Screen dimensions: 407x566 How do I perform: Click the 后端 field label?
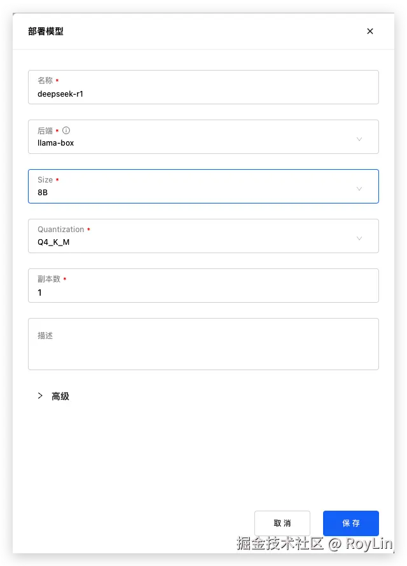(45, 130)
